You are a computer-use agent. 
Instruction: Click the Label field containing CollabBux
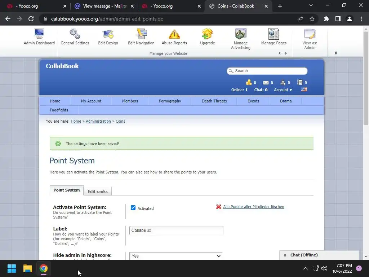click(x=176, y=230)
